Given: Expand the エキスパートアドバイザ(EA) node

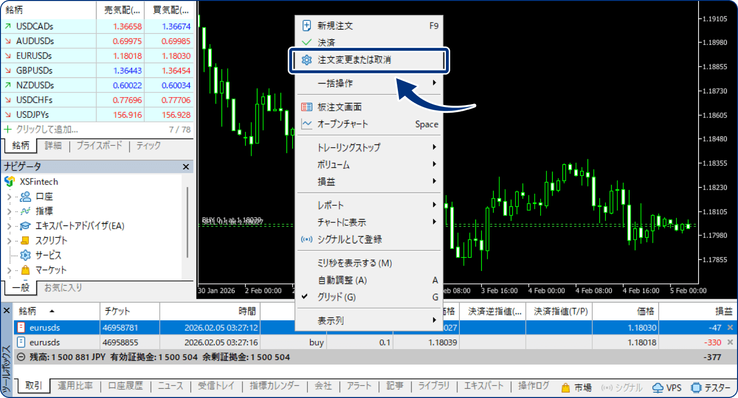Looking at the screenshot, I should click(x=9, y=226).
